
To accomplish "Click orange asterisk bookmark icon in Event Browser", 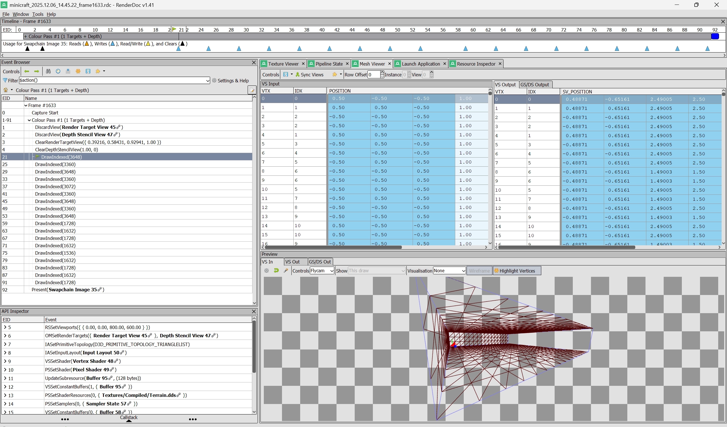I will 78,71.
